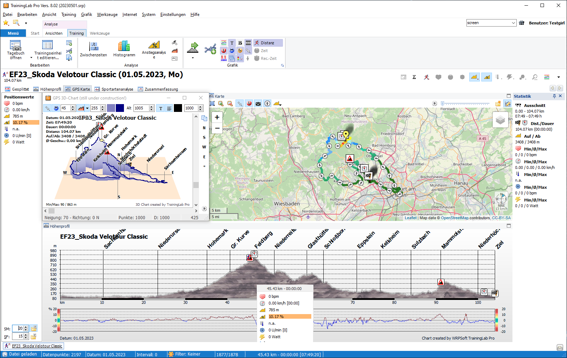Open Trainingseinheit editieren tool

47,50
